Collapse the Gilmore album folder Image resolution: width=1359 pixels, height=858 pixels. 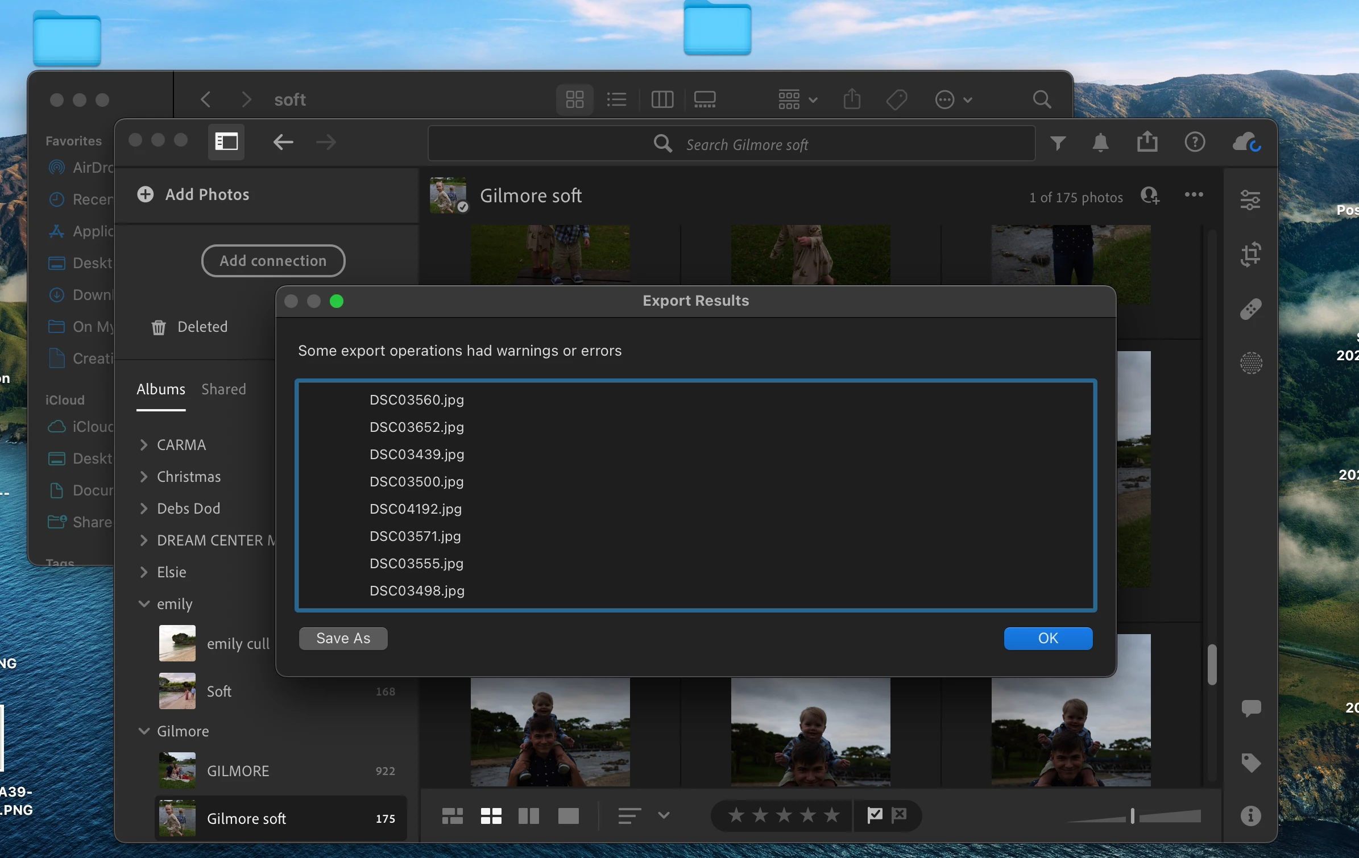[x=144, y=731]
